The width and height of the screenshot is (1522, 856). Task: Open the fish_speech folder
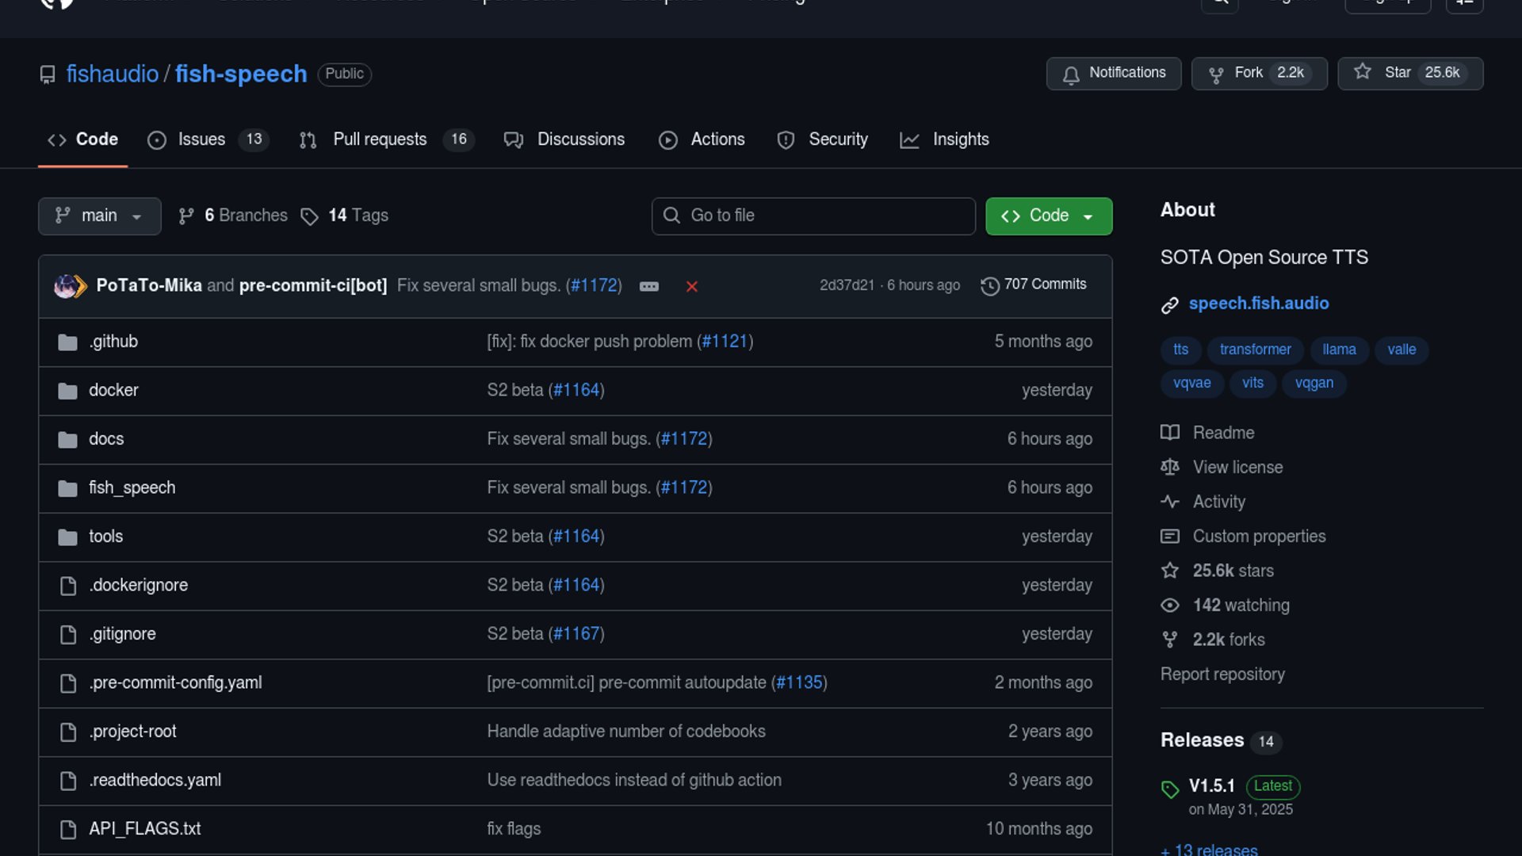[x=132, y=487]
